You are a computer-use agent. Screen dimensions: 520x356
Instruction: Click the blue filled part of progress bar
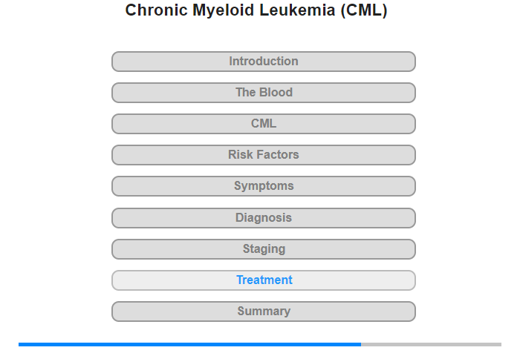click(x=189, y=344)
